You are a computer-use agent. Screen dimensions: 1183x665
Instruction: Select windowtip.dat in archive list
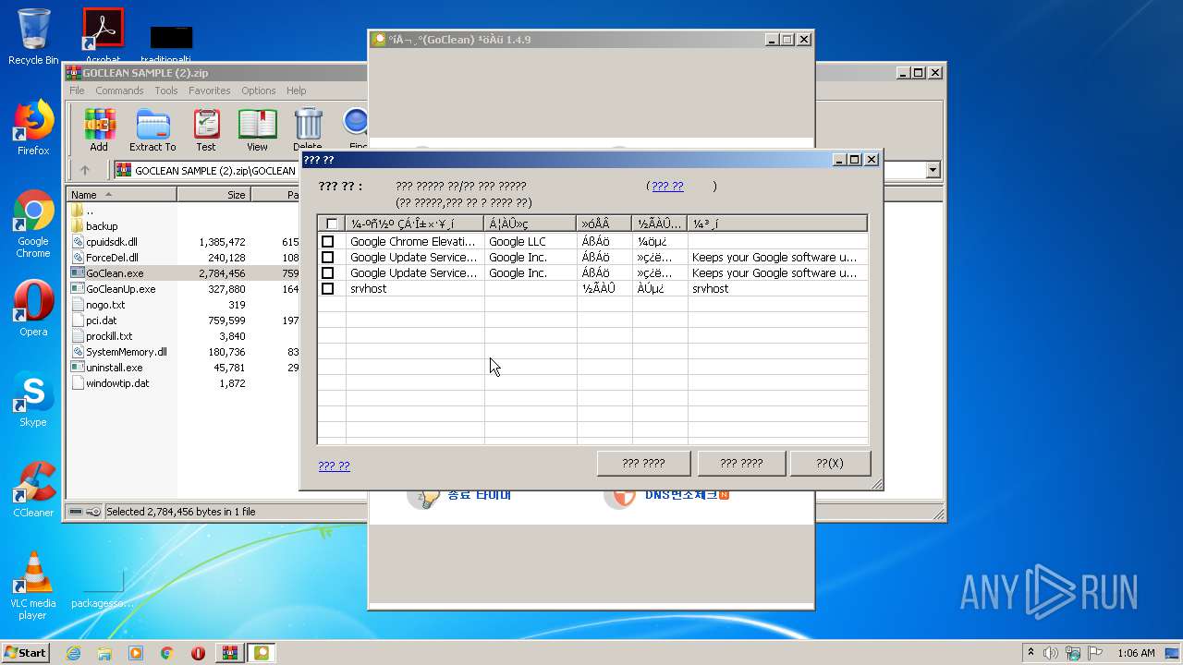117,383
